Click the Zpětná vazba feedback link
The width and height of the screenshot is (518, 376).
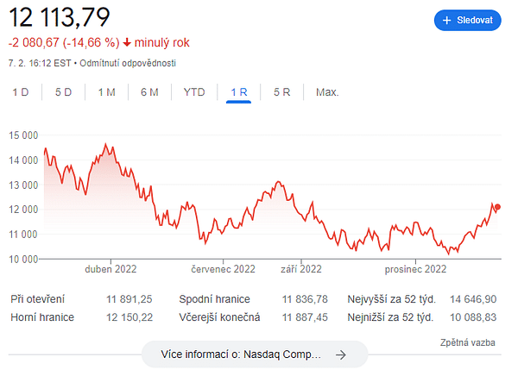pos(467,342)
